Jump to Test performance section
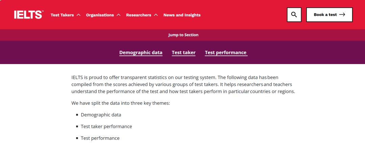Screen dimensions: 365x146 coord(226,53)
